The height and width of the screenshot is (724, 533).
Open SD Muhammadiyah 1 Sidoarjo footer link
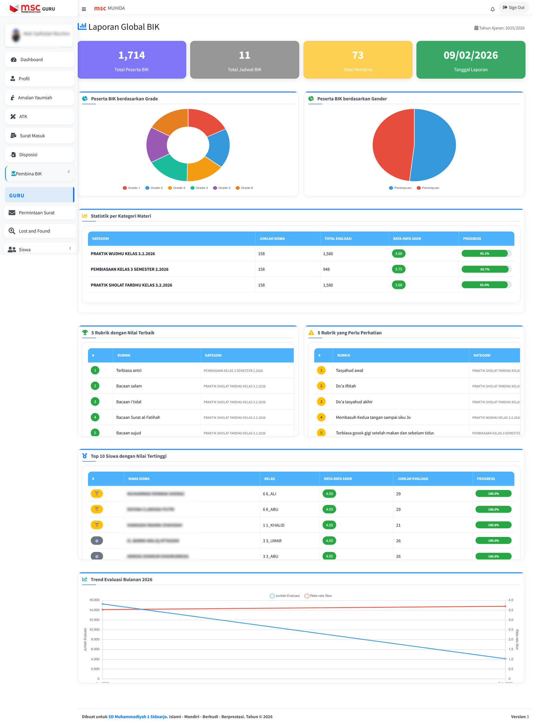(137, 716)
